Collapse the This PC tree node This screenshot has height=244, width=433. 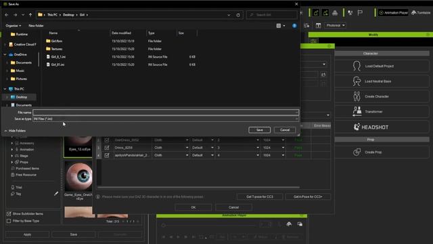[x=5, y=89]
